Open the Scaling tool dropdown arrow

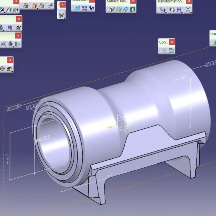point(191,12)
